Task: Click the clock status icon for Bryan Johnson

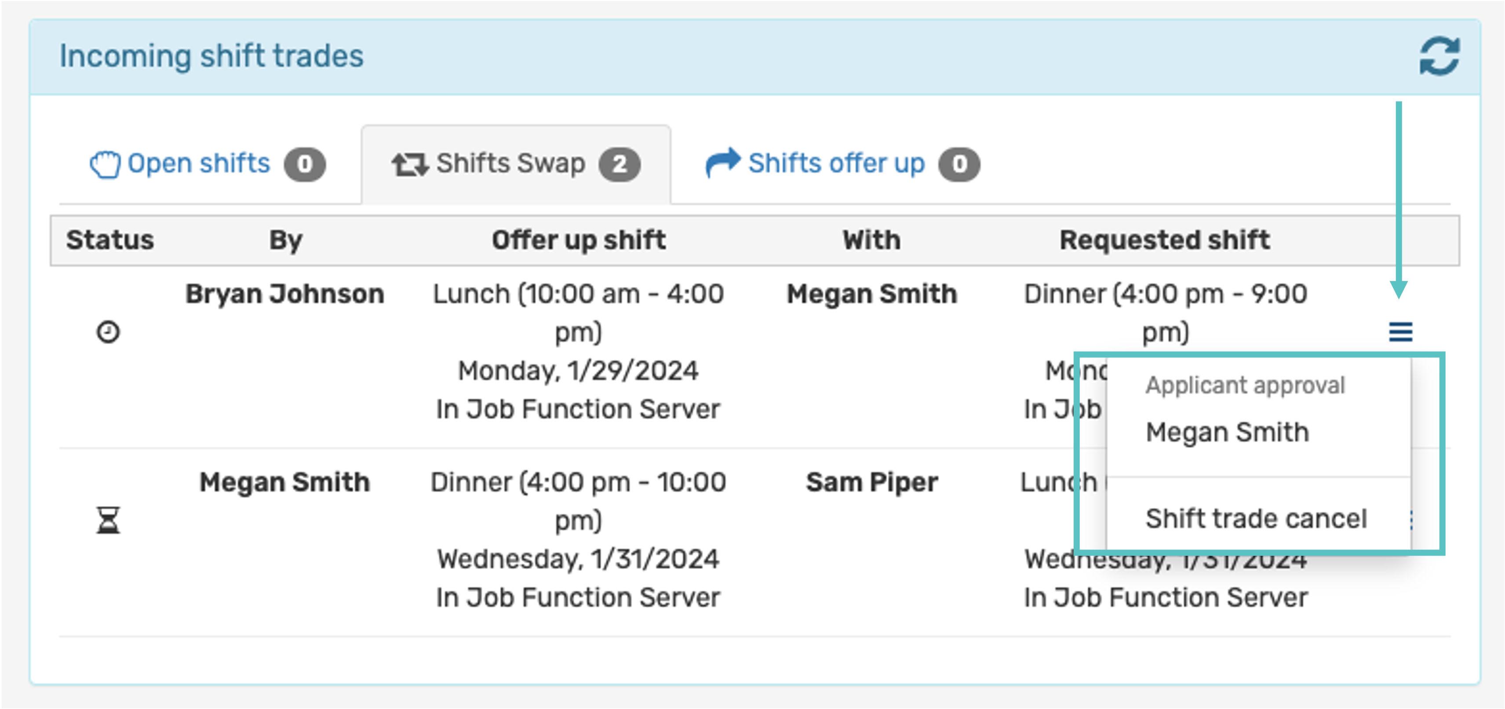Action: point(108,332)
